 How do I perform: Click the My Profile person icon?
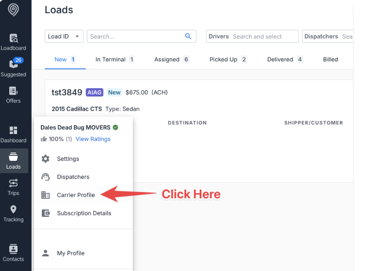(45, 253)
